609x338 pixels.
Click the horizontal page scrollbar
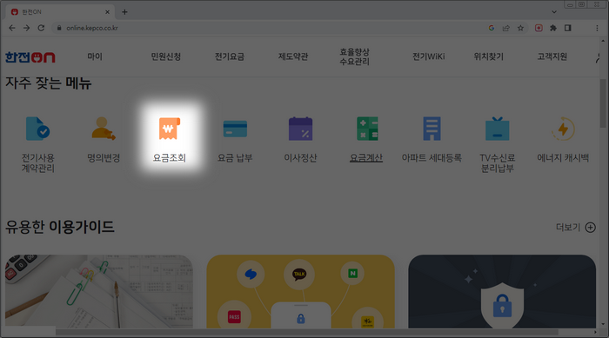pyautogui.click(x=307, y=332)
